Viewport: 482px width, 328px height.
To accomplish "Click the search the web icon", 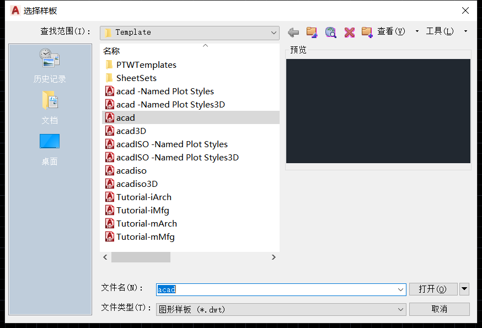I will (x=331, y=33).
